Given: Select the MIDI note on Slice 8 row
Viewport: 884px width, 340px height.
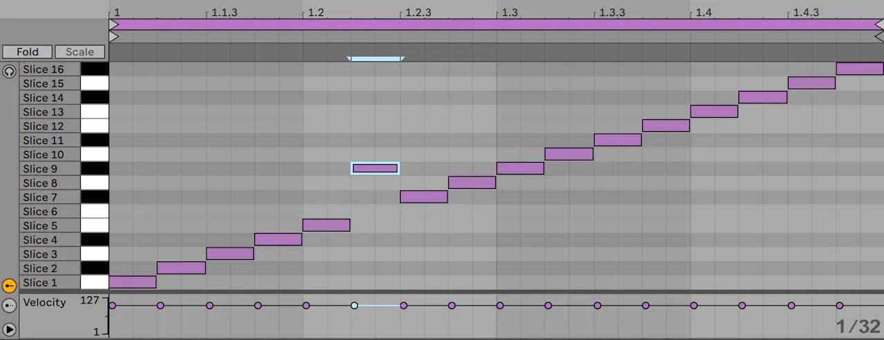Looking at the screenshot, I should click(x=472, y=182).
